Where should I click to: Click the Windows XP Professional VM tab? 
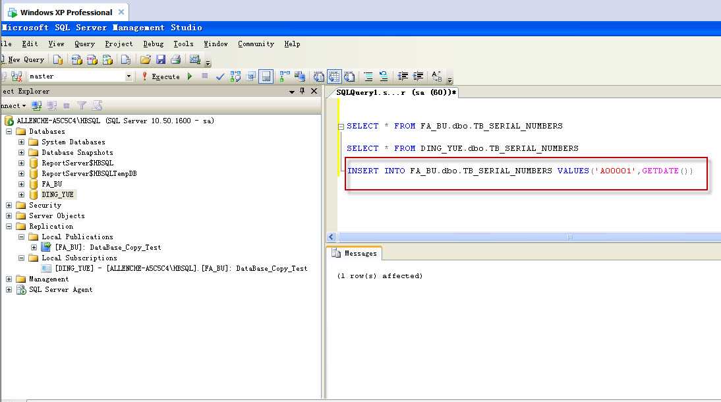click(66, 13)
